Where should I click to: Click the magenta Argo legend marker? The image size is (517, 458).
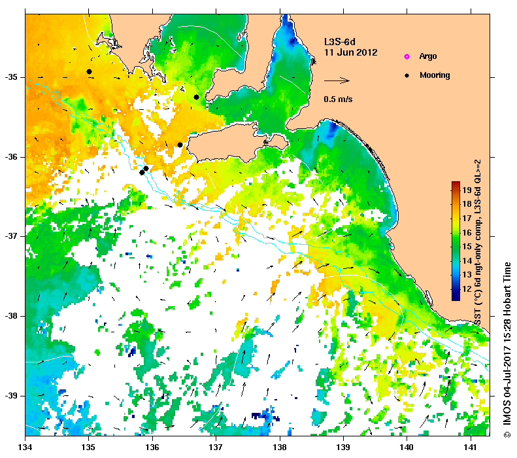pyautogui.click(x=407, y=56)
